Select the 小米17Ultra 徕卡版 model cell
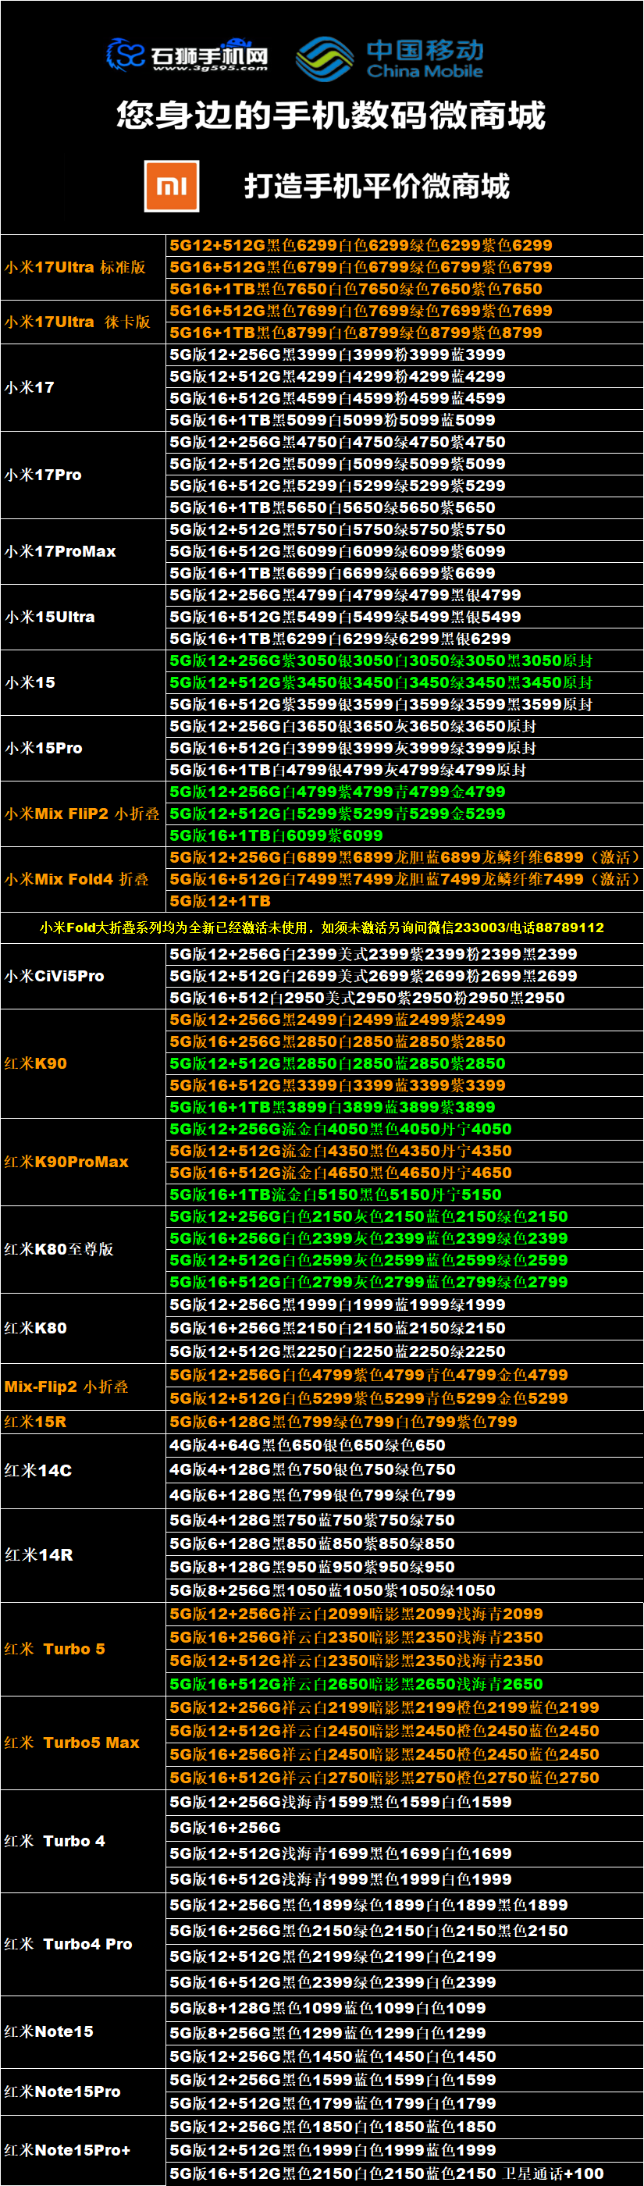644x2186 pixels. tap(77, 322)
